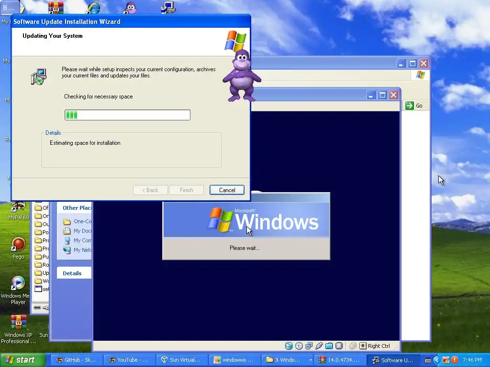
Task: Click VirtualBox keyboard capture arrow icon
Action: pos(363,346)
